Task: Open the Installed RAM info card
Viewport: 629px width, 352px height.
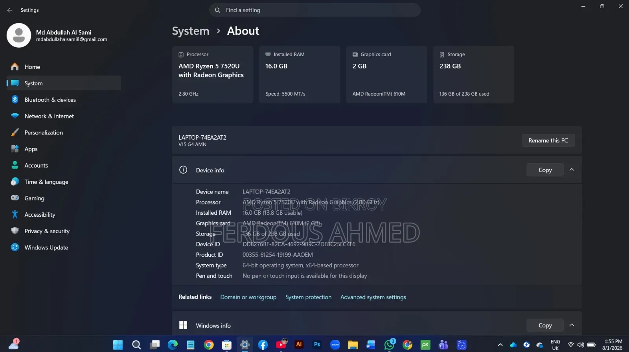Action: click(300, 75)
